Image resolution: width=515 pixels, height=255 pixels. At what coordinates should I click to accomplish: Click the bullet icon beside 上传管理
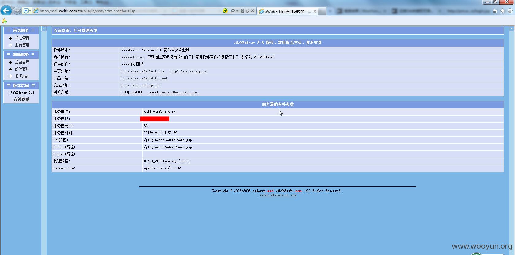click(10, 45)
